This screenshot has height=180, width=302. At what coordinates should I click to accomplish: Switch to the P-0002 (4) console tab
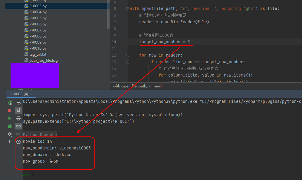pos(19,94)
